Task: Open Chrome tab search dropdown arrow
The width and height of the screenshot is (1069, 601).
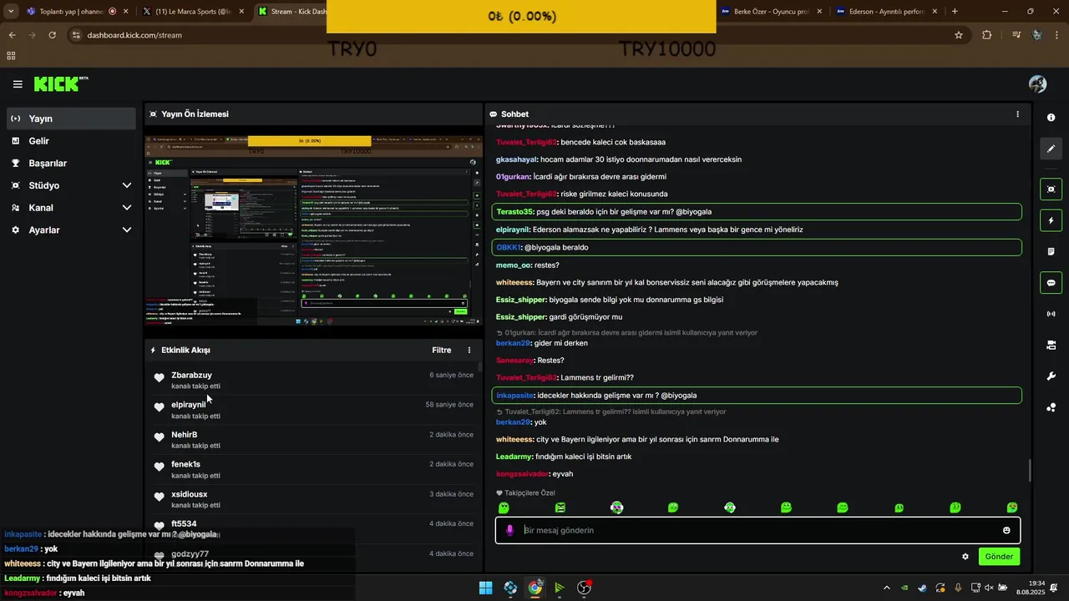Action: [11, 12]
